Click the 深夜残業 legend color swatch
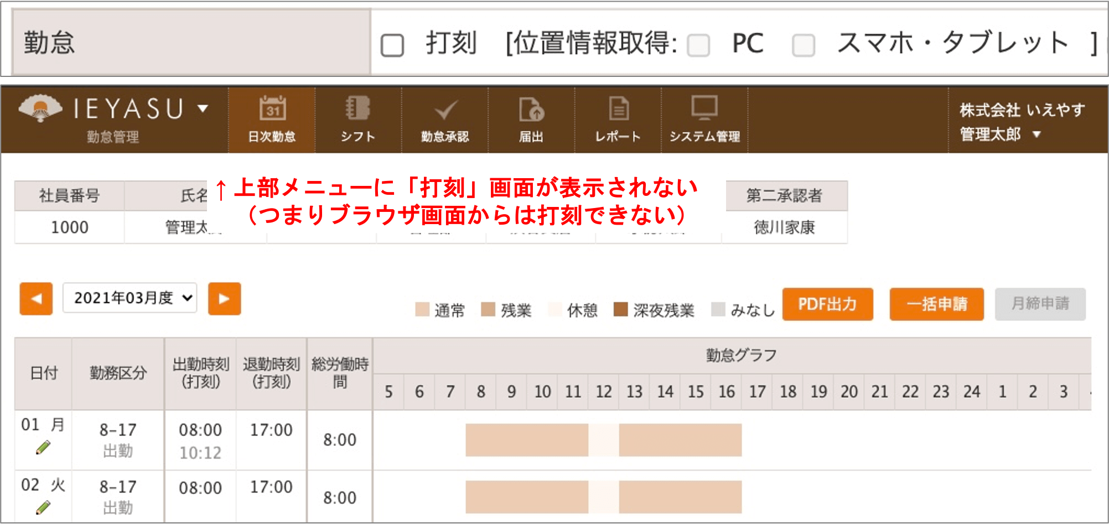This screenshot has height=524, width=1109. pos(621,309)
